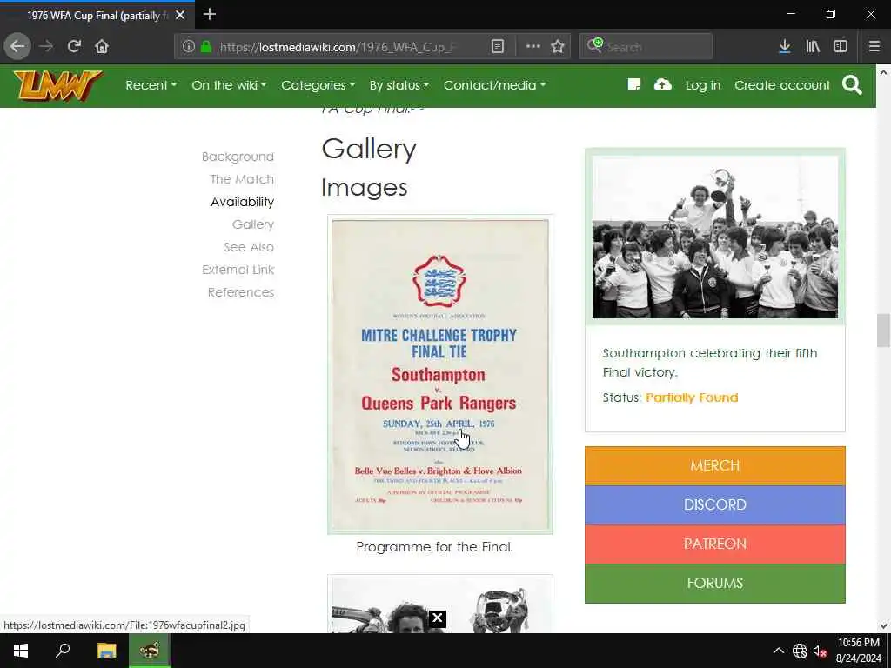This screenshot has height=668, width=891.
Task: Click the muted volume tray icon
Action: click(820, 651)
